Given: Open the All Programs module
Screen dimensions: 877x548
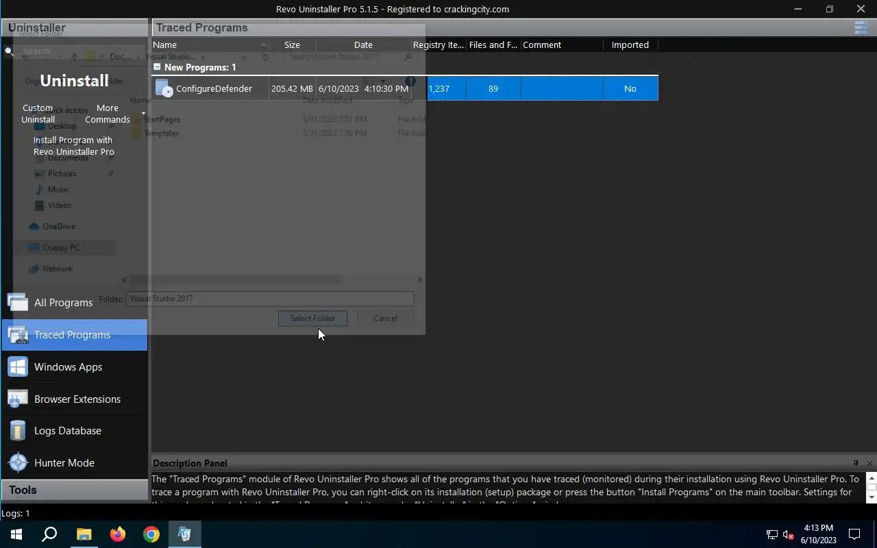Looking at the screenshot, I should click(x=74, y=303).
